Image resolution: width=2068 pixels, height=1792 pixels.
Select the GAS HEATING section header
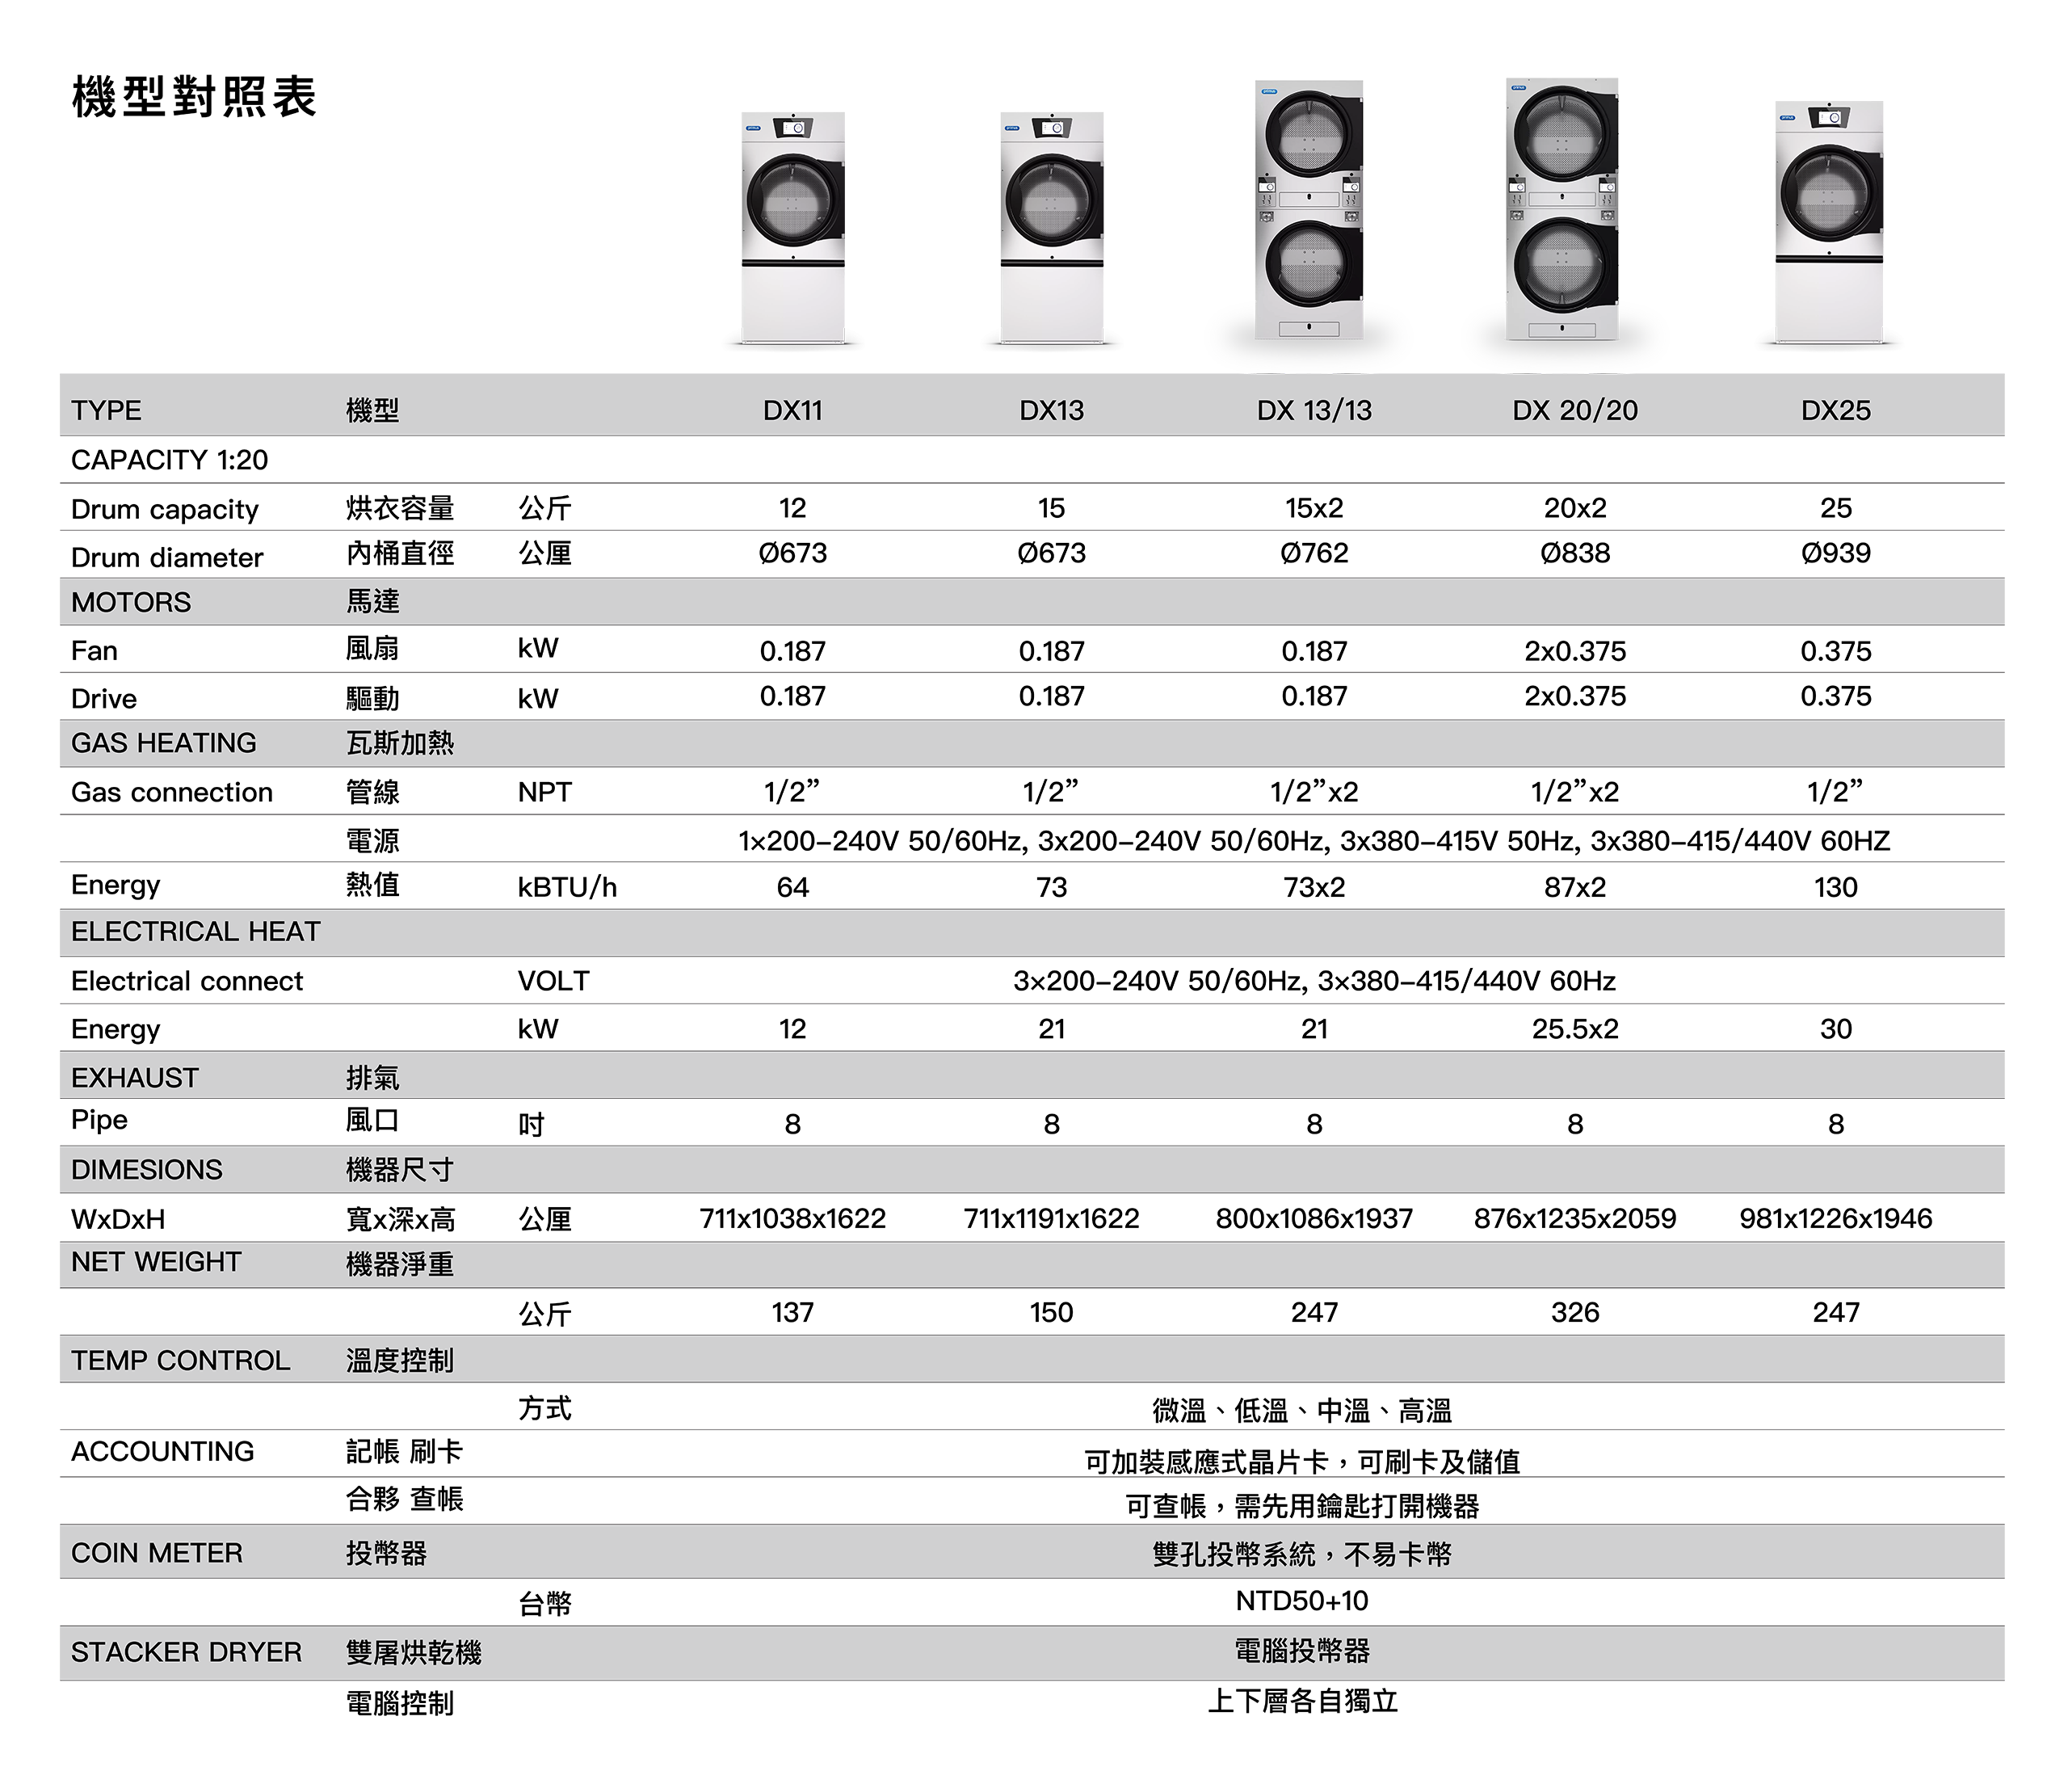[164, 743]
